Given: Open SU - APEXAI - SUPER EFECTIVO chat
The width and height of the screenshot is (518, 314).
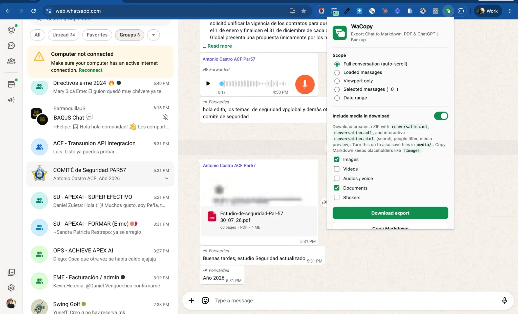Looking at the screenshot, I should 100,201.
